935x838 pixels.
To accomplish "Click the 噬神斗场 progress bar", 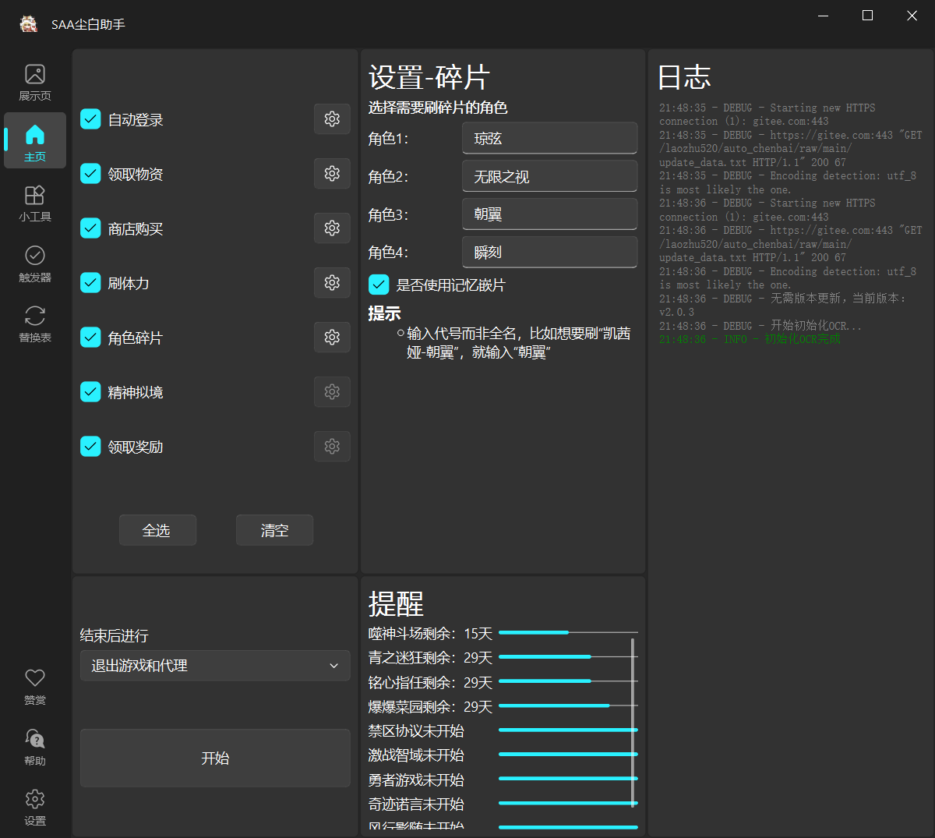I will pos(568,632).
